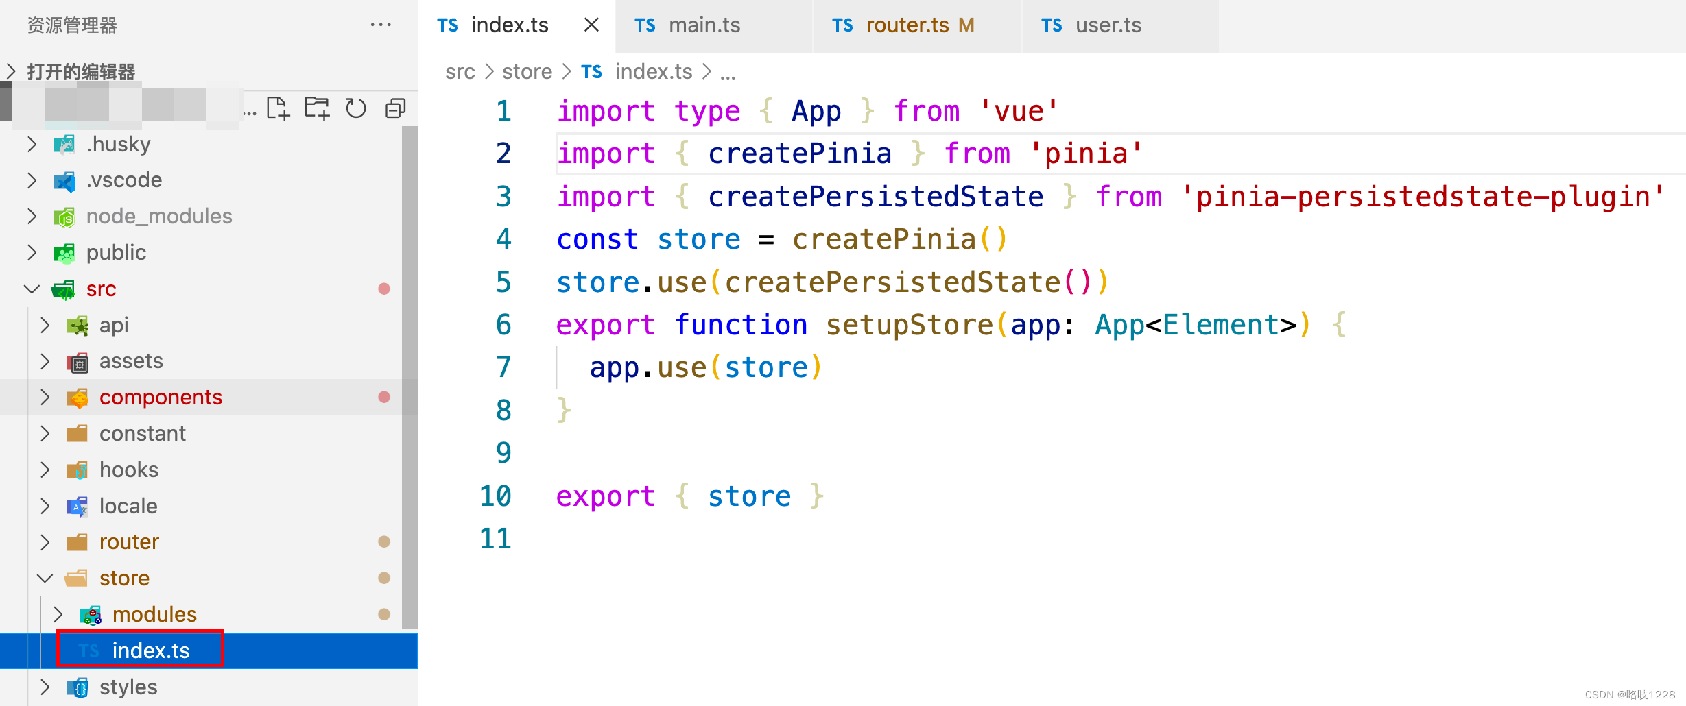Viewport: 1686px width, 706px height.
Task: Click the Refresh Explorer icon
Action: 355,108
